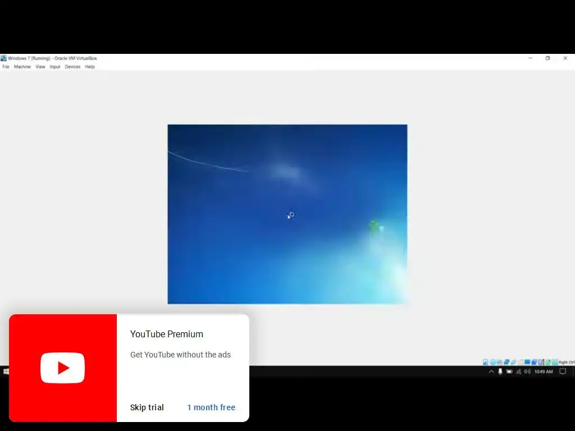This screenshot has width=575, height=431.
Task: Open the Machine menu
Action: click(22, 67)
